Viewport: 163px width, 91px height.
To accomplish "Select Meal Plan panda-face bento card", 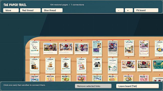I will [128, 78].
